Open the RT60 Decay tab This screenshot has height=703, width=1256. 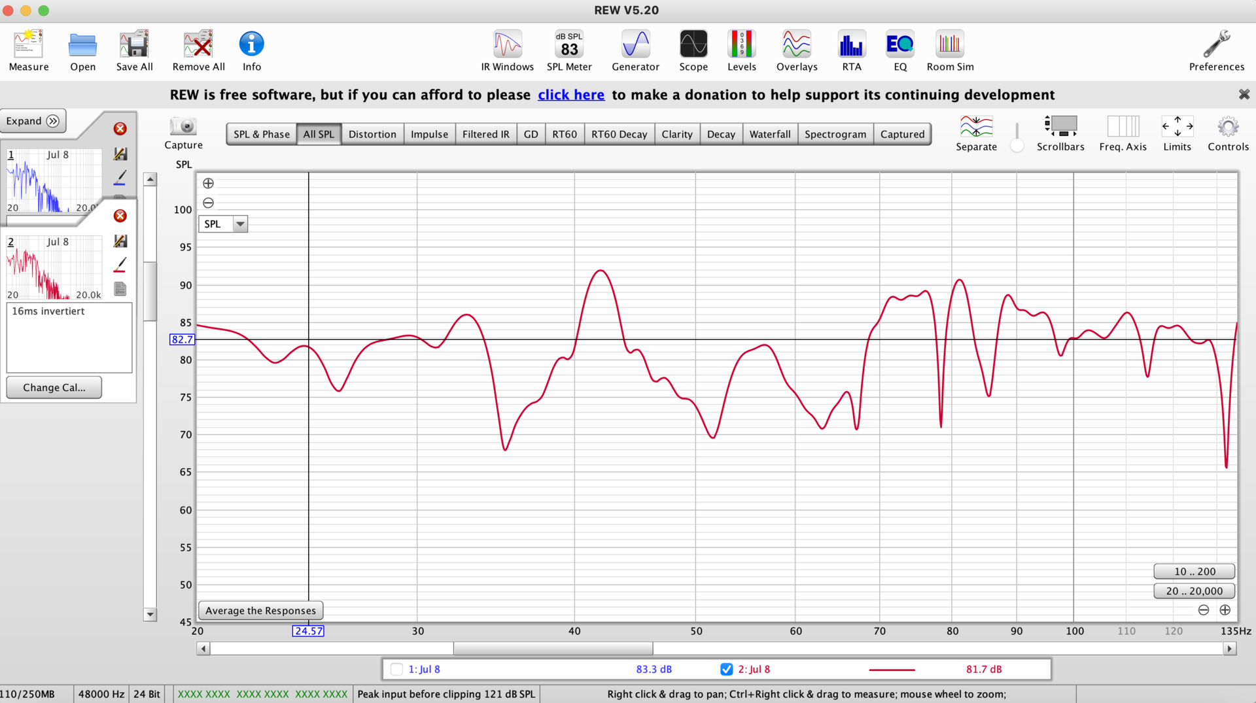click(x=619, y=134)
